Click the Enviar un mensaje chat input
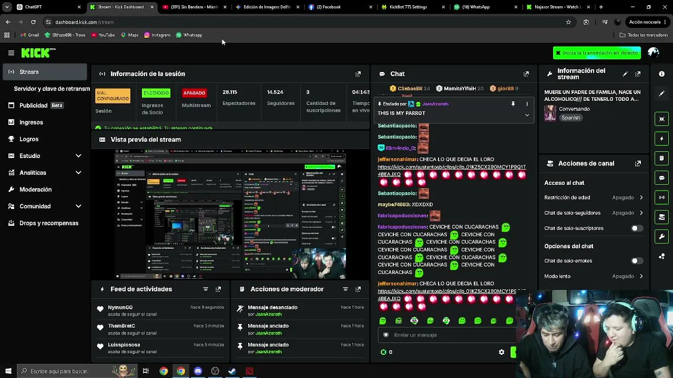This screenshot has width=673, height=378. pos(447,335)
